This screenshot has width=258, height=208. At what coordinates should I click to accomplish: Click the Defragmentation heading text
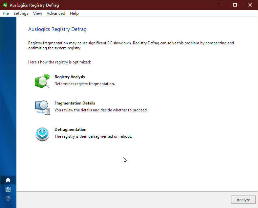[70, 129]
